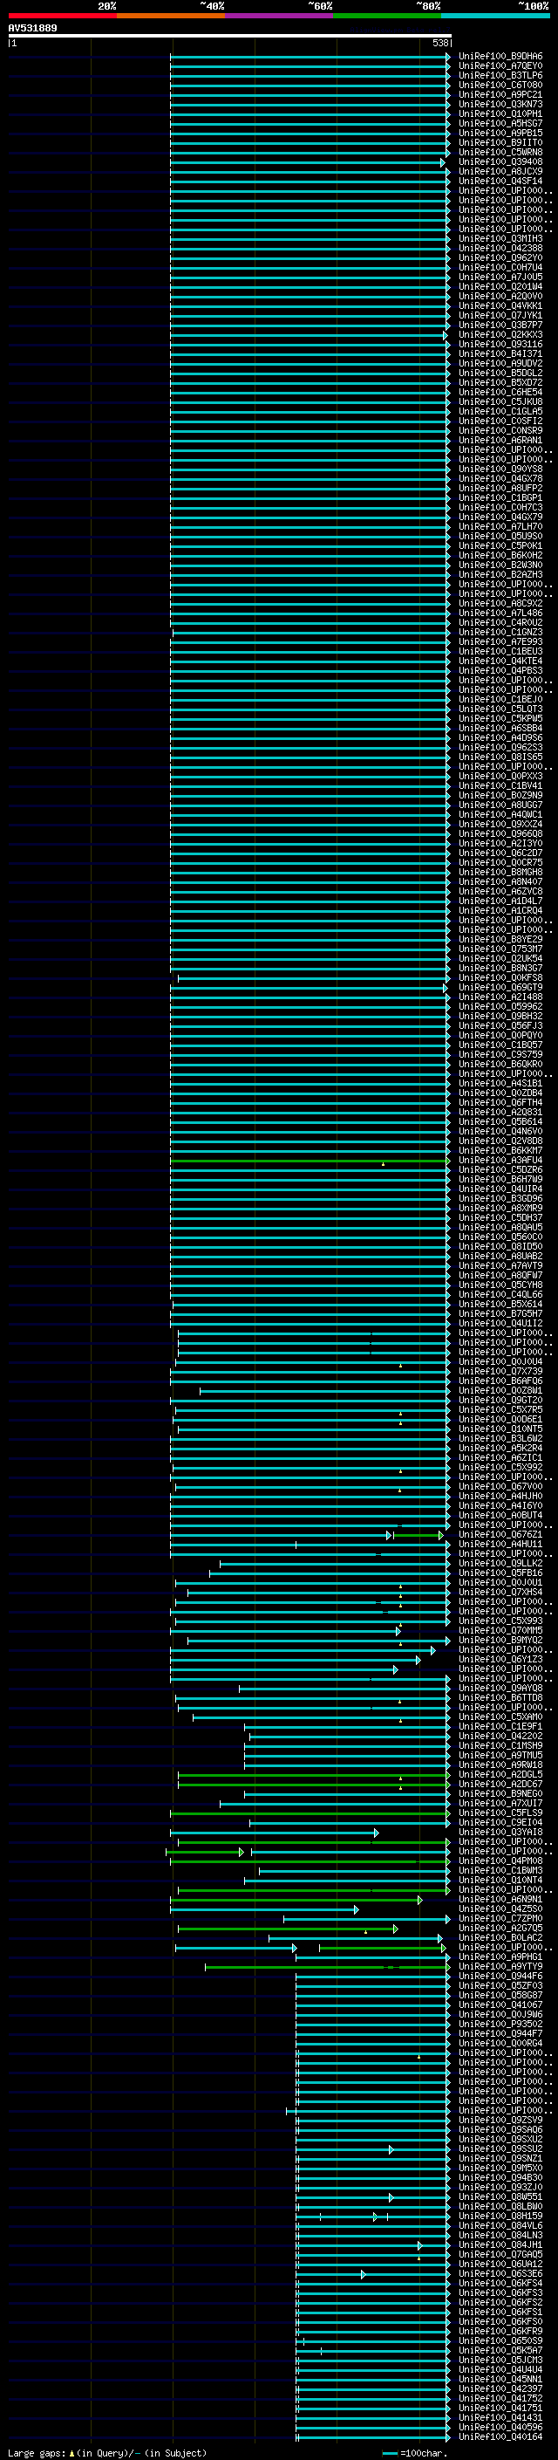Click hit label UniRef100_B4I371

click(500, 354)
